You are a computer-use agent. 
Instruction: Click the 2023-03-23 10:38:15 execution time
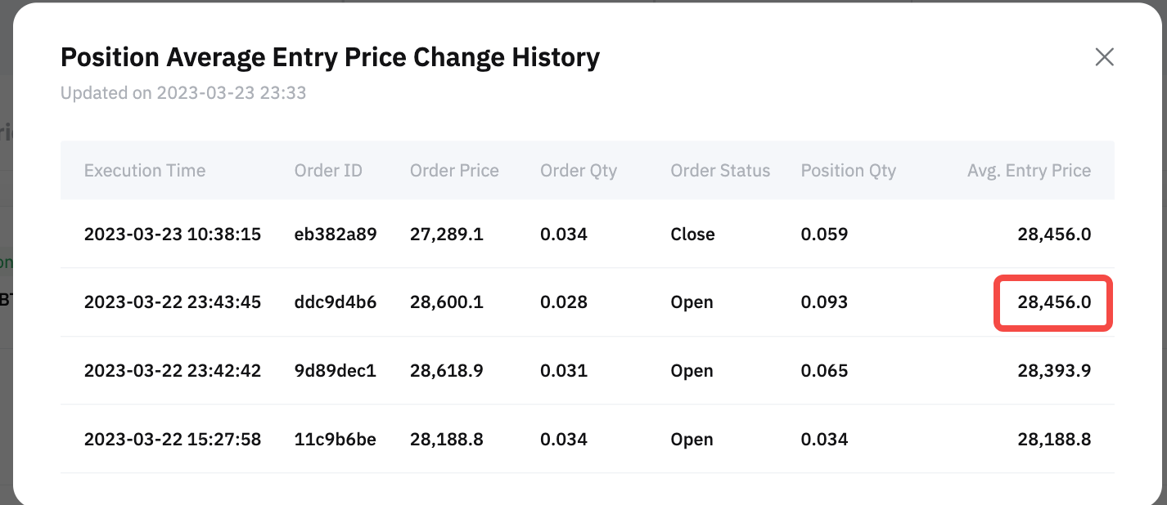click(173, 235)
